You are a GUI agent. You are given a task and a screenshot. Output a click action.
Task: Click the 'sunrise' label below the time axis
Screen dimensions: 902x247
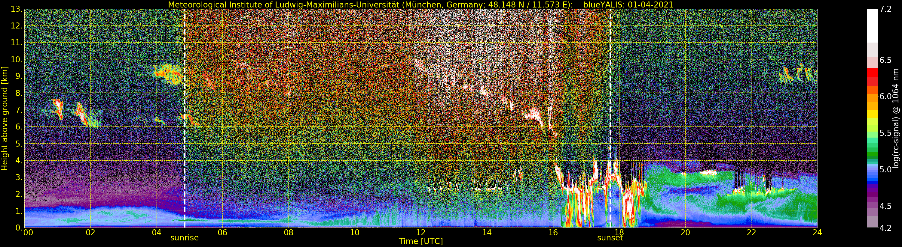pos(185,238)
